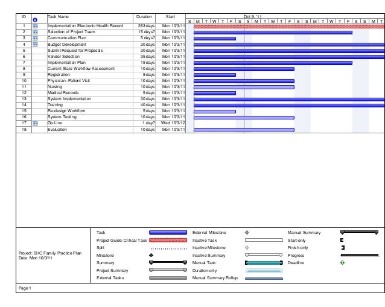This screenshot has width=385, height=307.
Task: Select the System Testing task name
Action: [x=62, y=117]
